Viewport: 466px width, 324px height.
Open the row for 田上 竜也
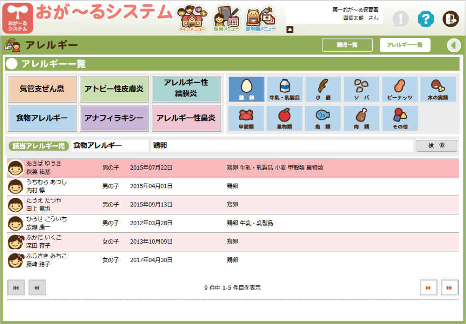[233, 205]
